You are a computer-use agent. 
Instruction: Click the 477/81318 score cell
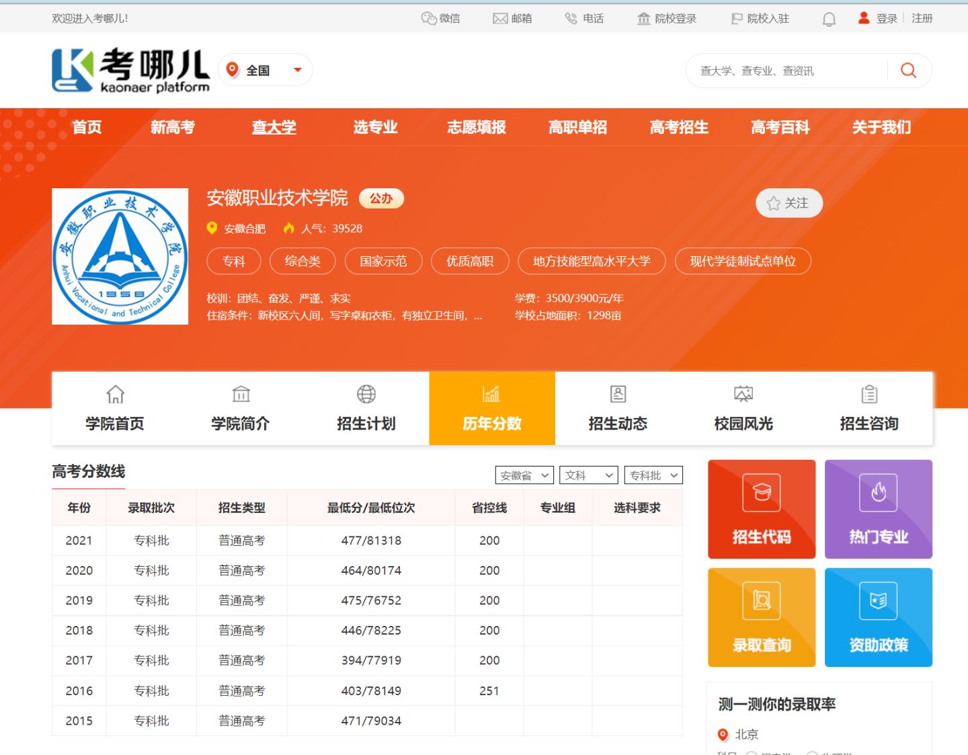[371, 541]
